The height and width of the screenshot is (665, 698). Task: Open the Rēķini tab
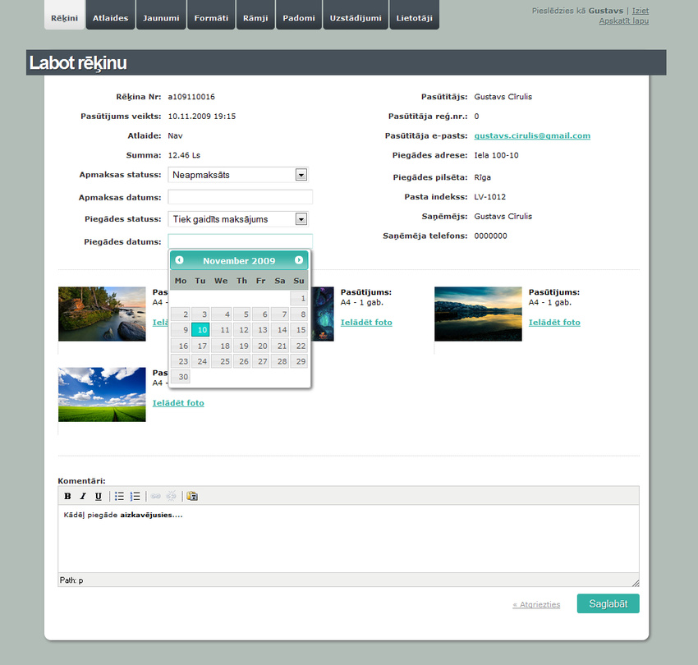tap(65, 16)
